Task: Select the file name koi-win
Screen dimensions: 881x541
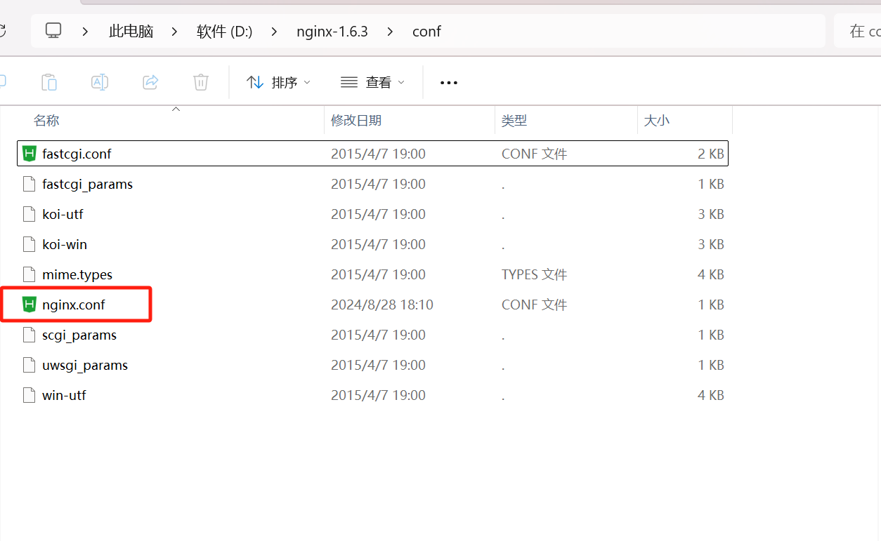Action: click(x=65, y=244)
